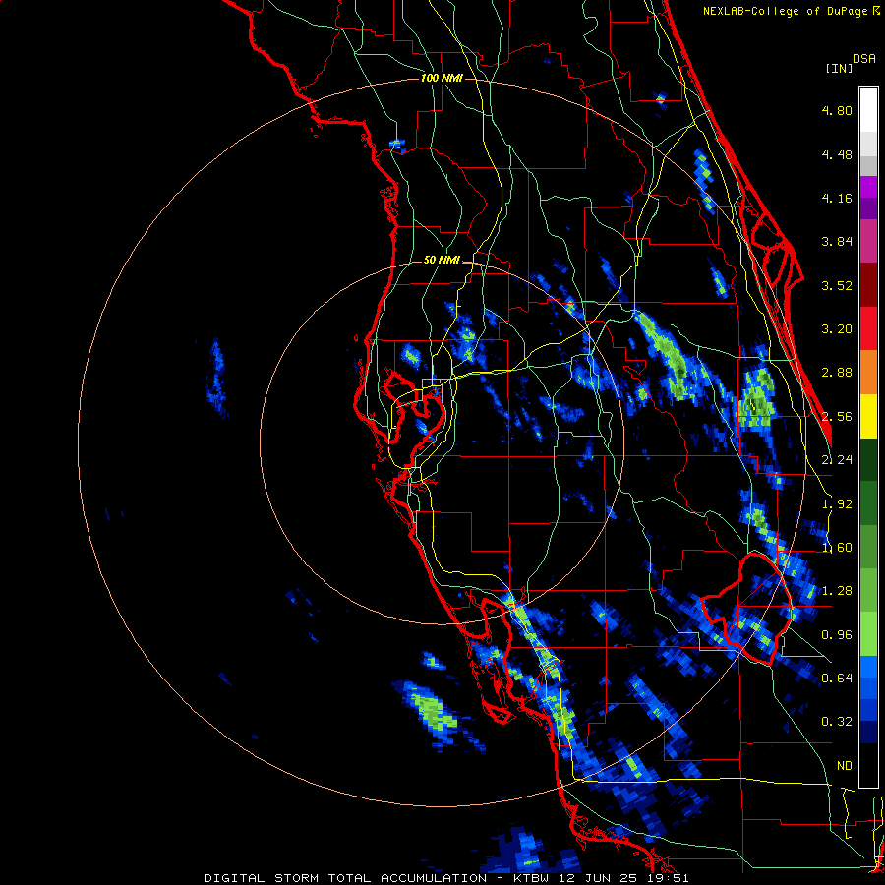Click the 3.20 scale value

(837, 329)
